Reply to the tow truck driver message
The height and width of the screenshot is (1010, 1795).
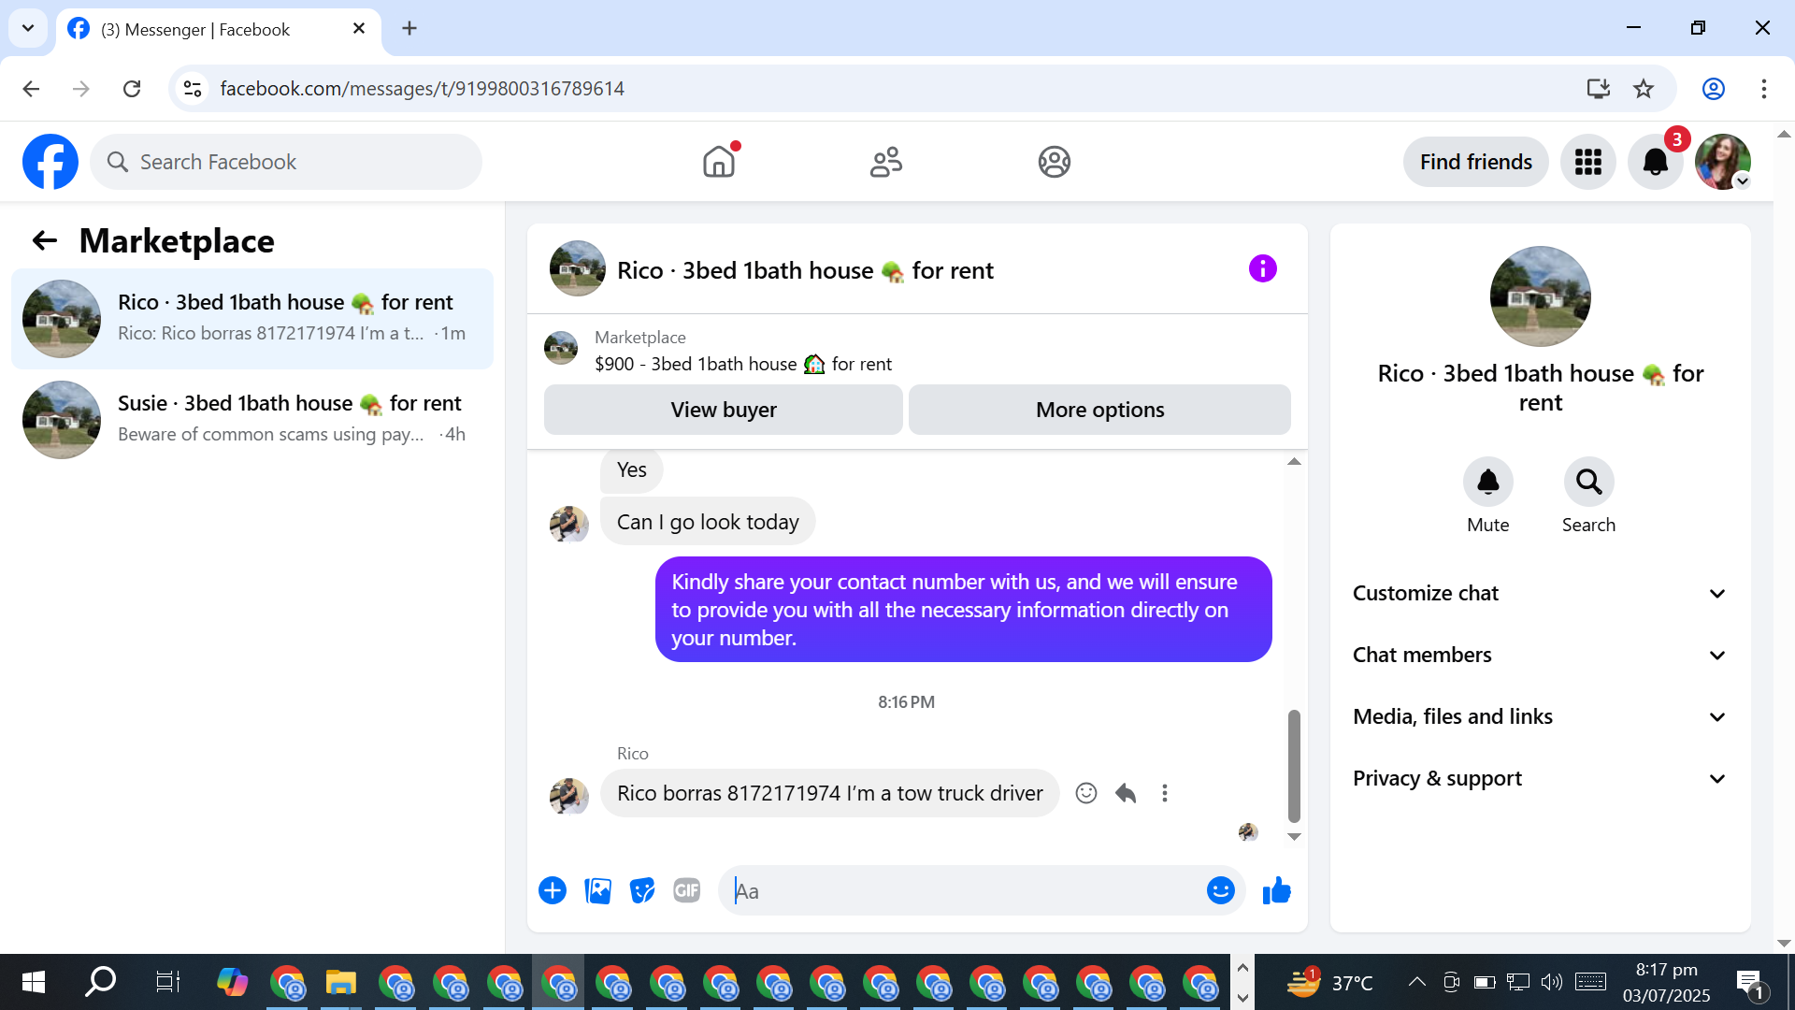[x=1126, y=793]
